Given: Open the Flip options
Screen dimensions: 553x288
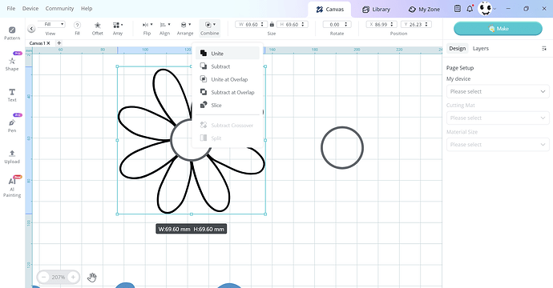Looking at the screenshot, I should pos(147,28).
